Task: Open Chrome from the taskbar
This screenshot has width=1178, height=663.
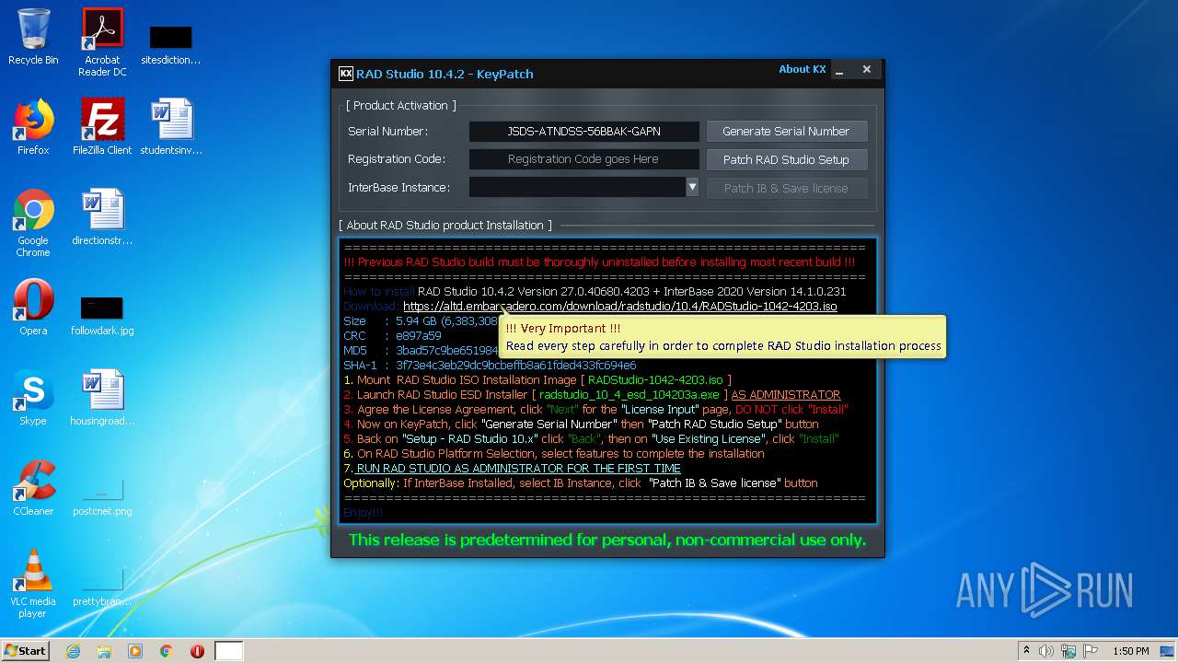Action: coord(167,651)
